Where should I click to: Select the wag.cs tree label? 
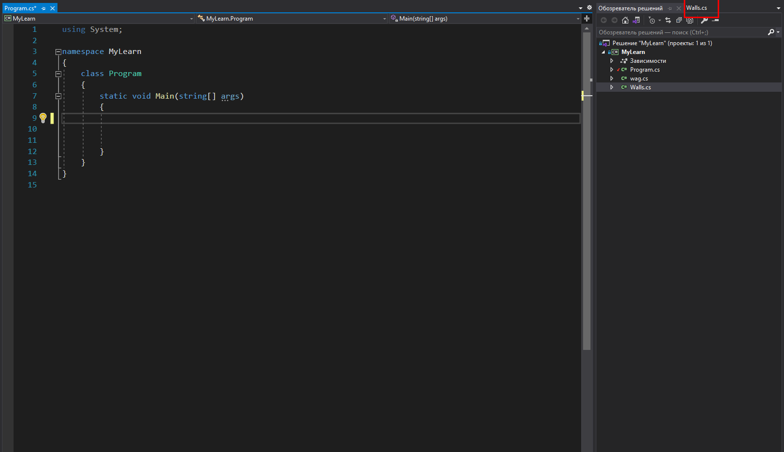[639, 79]
